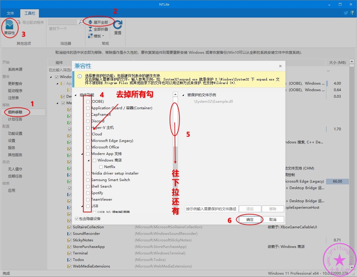Screen dimensions: 357x277
Task: Focus the protected file path input
Action: click(x=211, y=209)
